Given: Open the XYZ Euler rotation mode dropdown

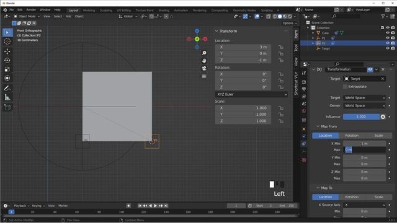Looking at the screenshot, I should pyautogui.click(x=251, y=94).
